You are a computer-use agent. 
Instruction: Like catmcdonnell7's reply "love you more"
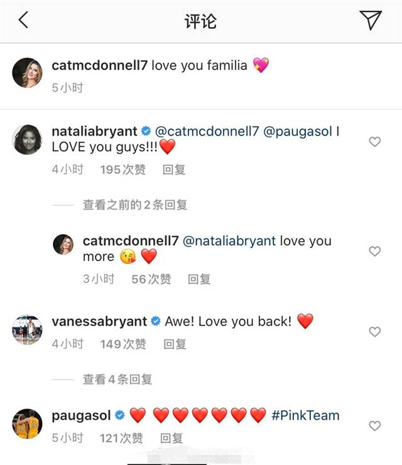(374, 251)
